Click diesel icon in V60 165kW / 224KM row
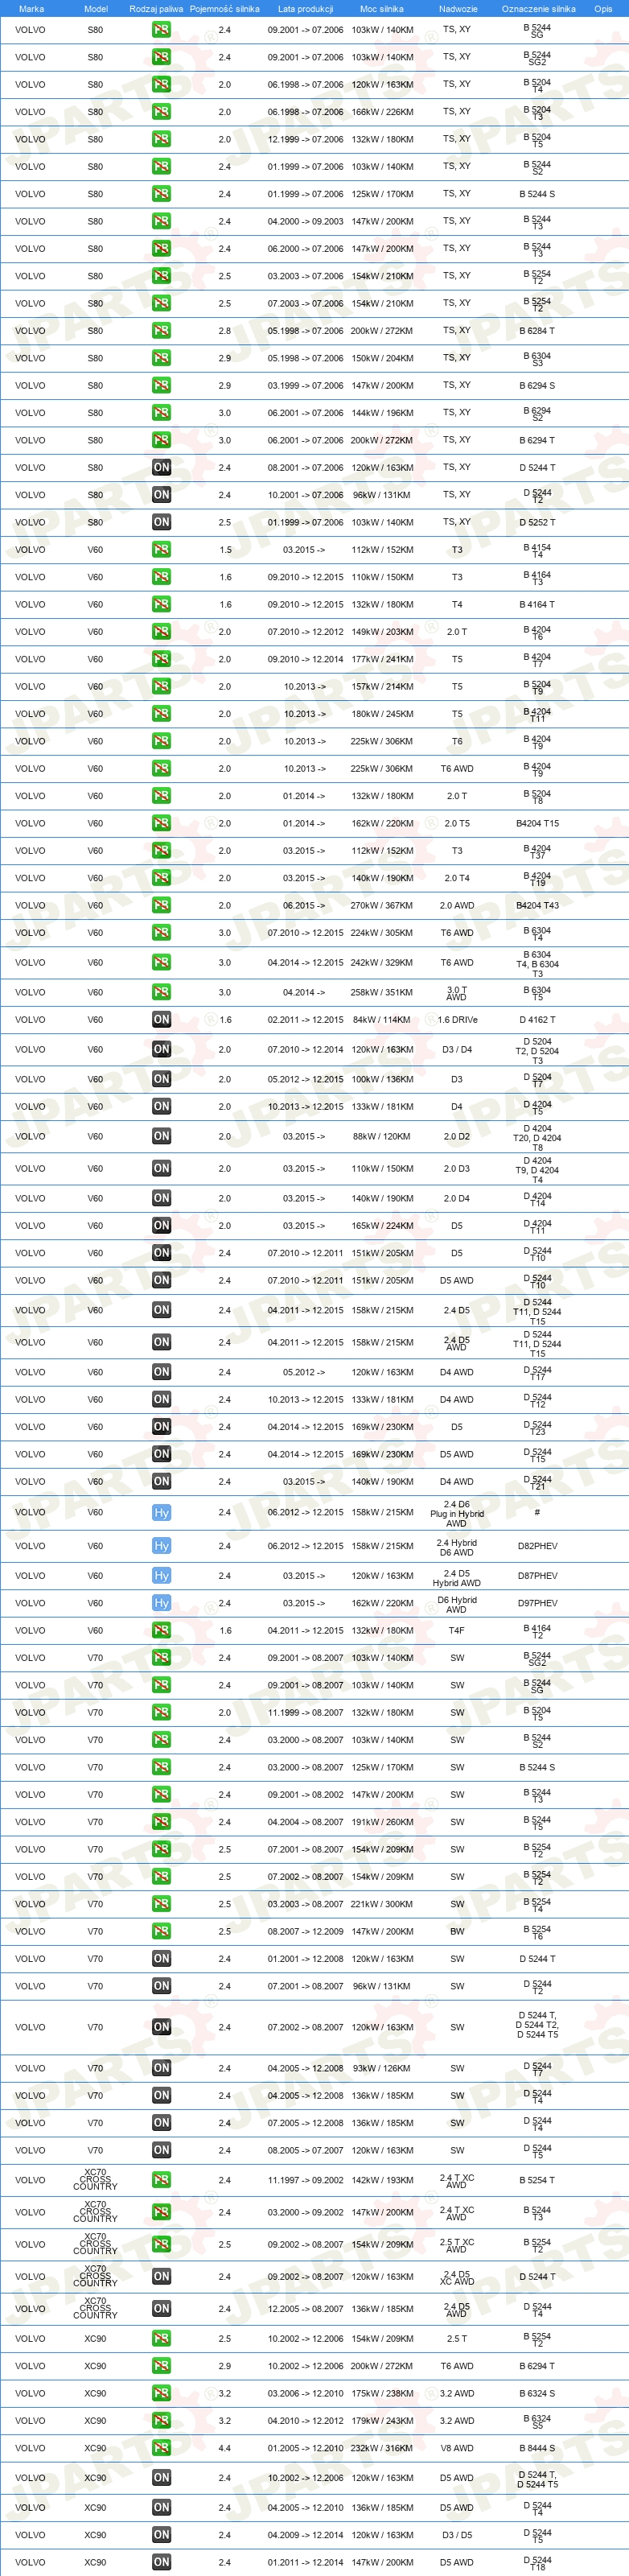 (x=161, y=1225)
